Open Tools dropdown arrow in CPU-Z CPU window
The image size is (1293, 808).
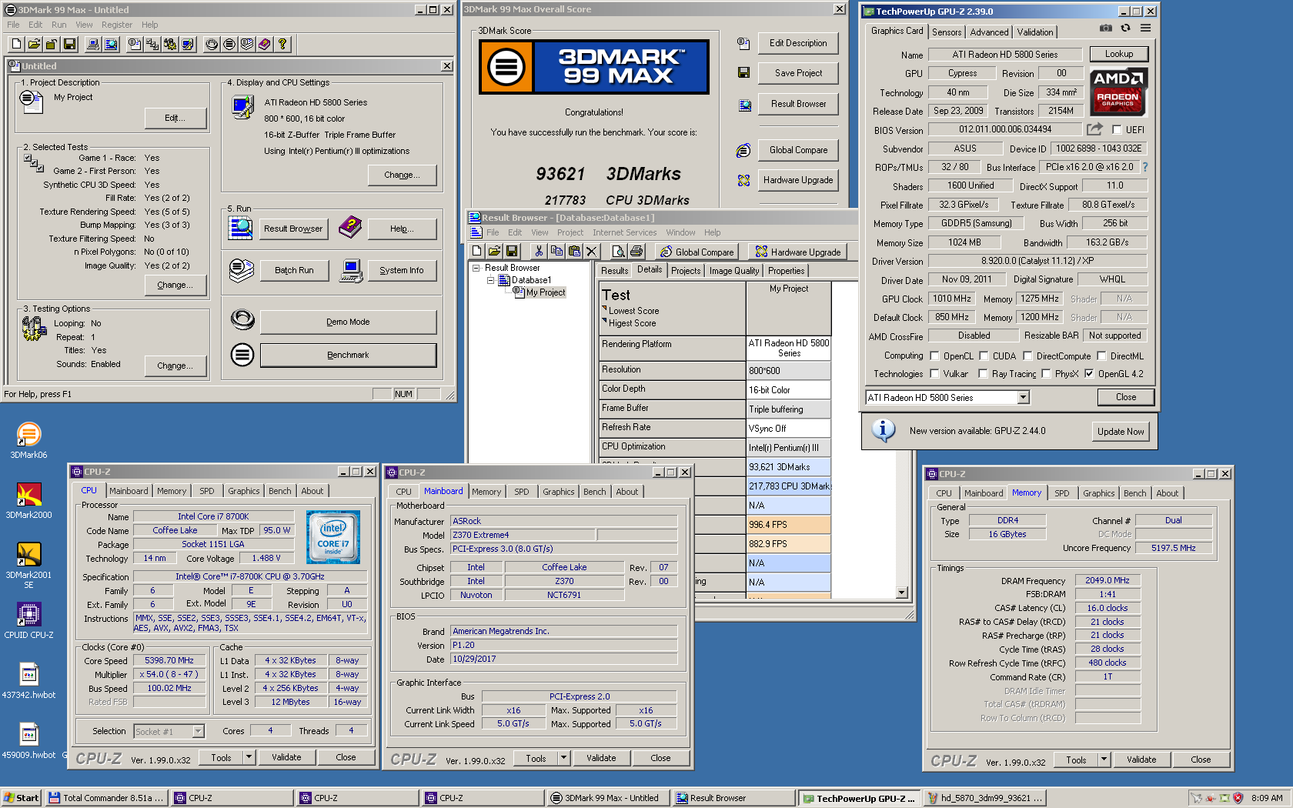click(249, 757)
